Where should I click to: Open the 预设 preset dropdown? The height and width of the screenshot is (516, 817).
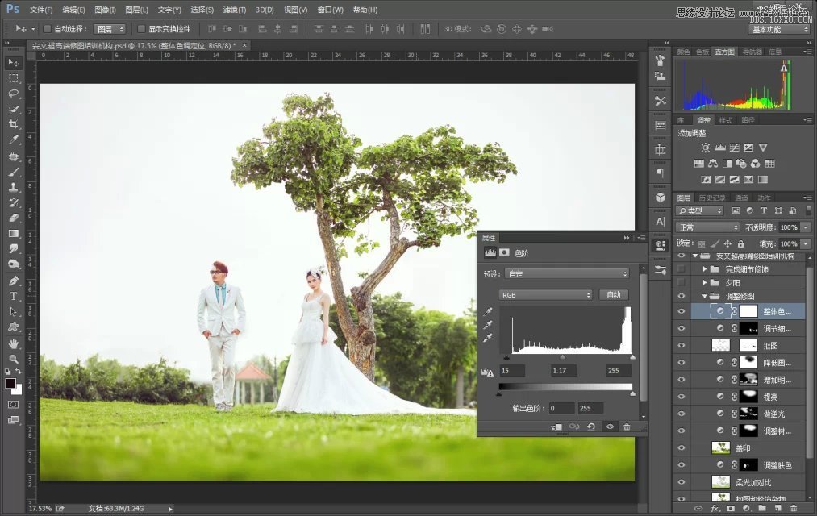pyautogui.click(x=567, y=274)
